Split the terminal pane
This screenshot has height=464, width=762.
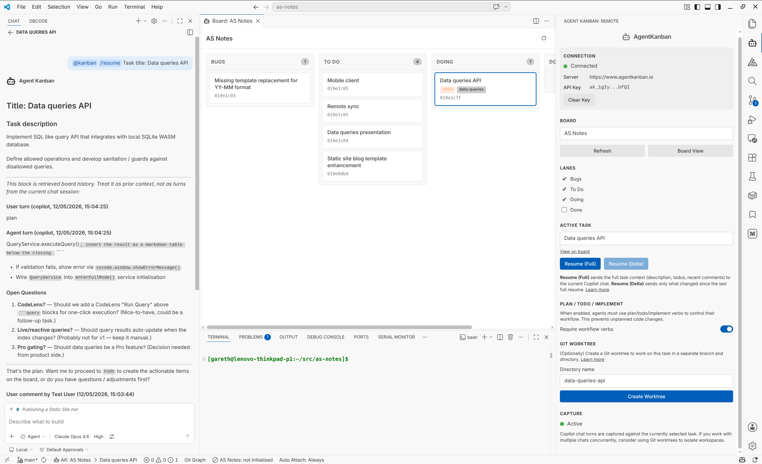coord(500,337)
